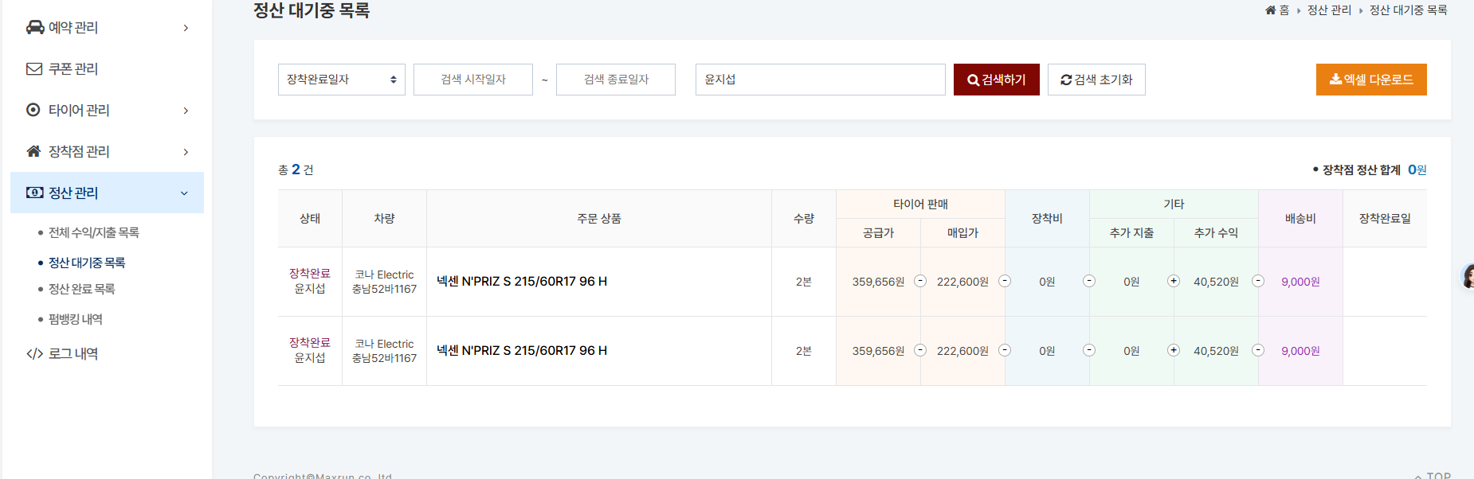
Task: Open the chat avatar at the right edge
Action: [1468, 276]
